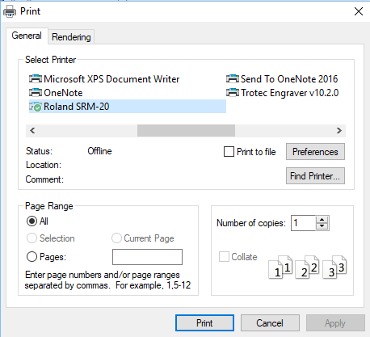The width and height of the screenshot is (370, 337).
Task: Click the Print button
Action: coord(204,323)
